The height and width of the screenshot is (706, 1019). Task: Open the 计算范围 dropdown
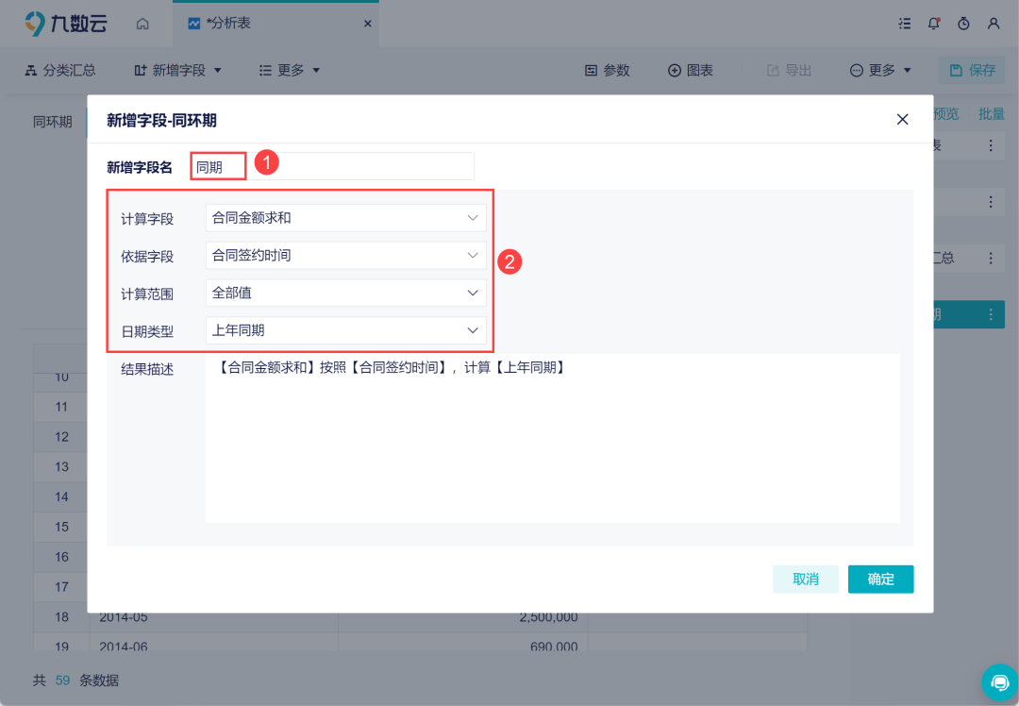(345, 294)
